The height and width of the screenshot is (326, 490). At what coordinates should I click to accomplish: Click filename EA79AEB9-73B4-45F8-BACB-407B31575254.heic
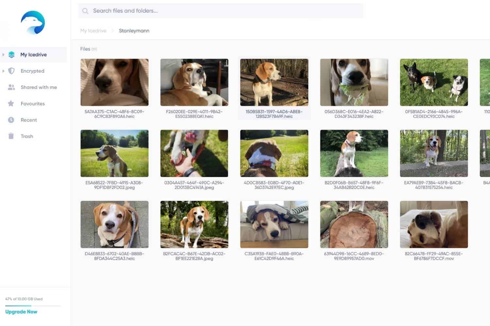click(434, 185)
